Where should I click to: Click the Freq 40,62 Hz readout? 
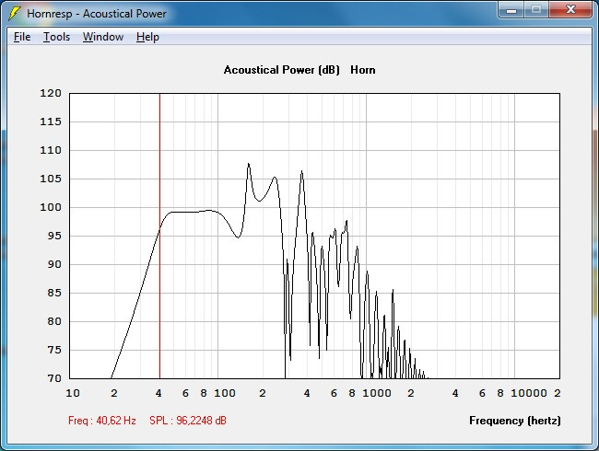click(102, 421)
